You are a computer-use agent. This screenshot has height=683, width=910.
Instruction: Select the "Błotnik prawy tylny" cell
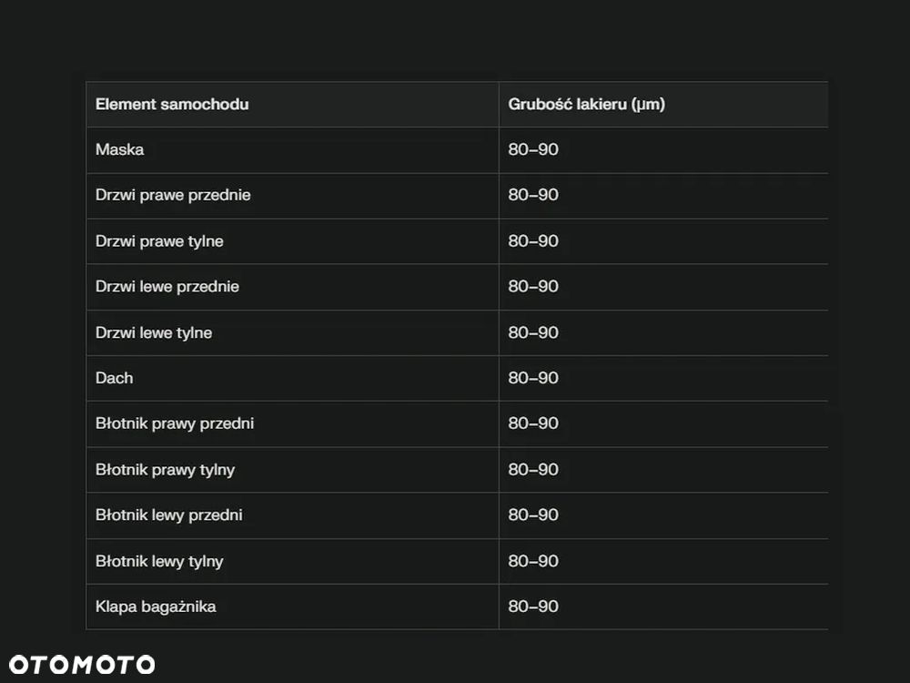point(166,470)
